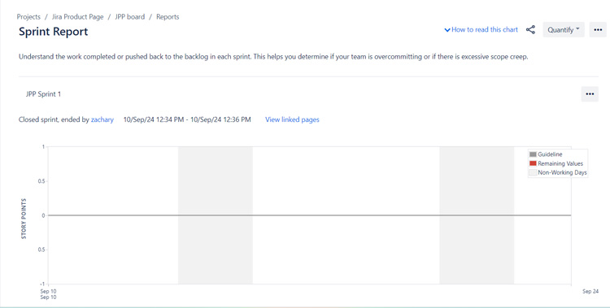The height and width of the screenshot is (308, 610).
Task: Open Jira Product Page breadcrumb
Action: (x=78, y=17)
